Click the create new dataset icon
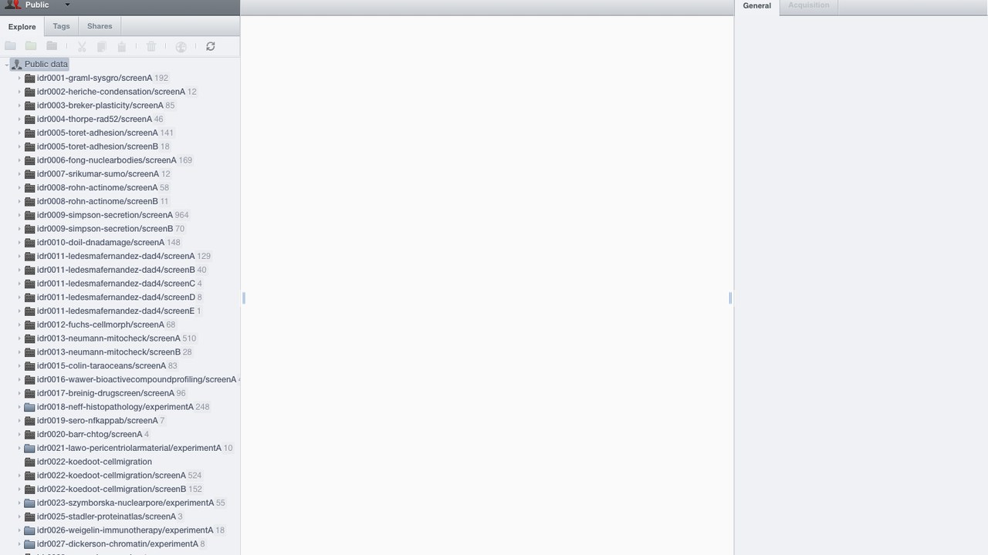The image size is (988, 555). (31, 46)
